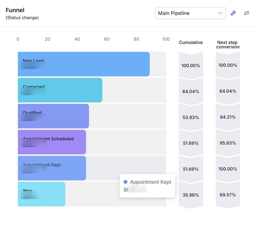
Task: Click axis label 20
Action: coord(47,39)
